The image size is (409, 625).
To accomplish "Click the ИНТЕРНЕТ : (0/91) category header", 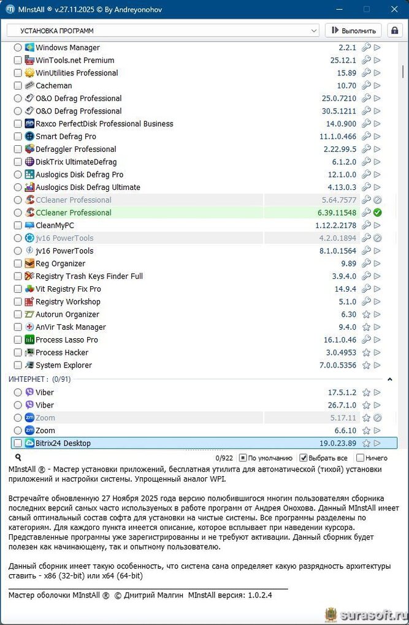I will (39, 379).
